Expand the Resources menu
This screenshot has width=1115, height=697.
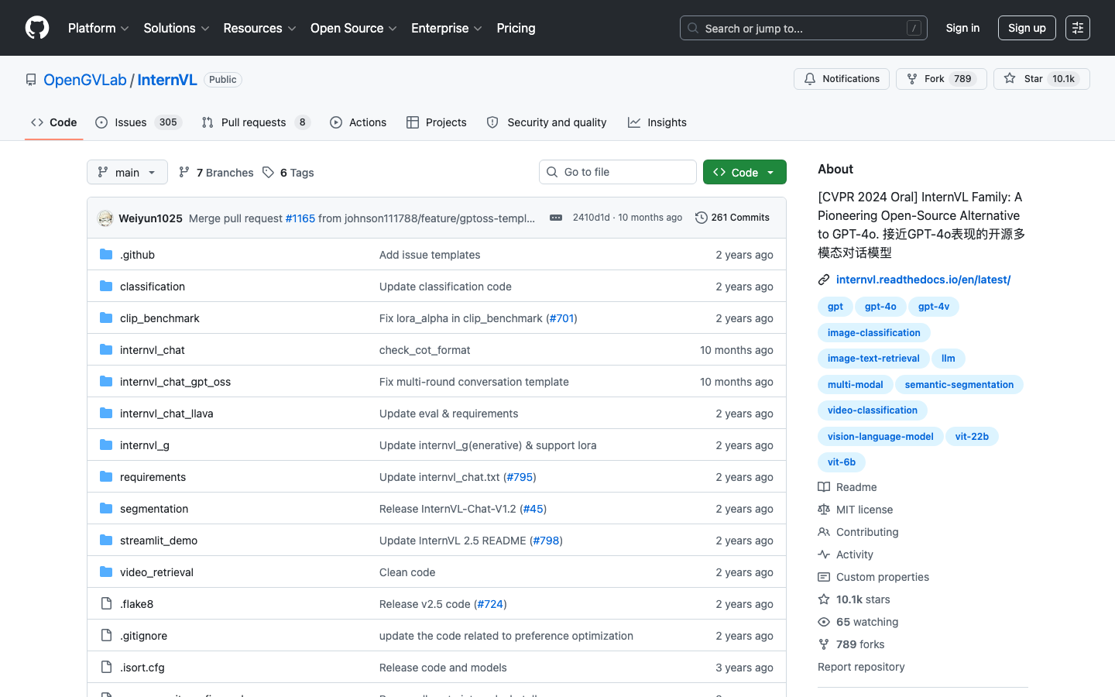click(x=259, y=28)
